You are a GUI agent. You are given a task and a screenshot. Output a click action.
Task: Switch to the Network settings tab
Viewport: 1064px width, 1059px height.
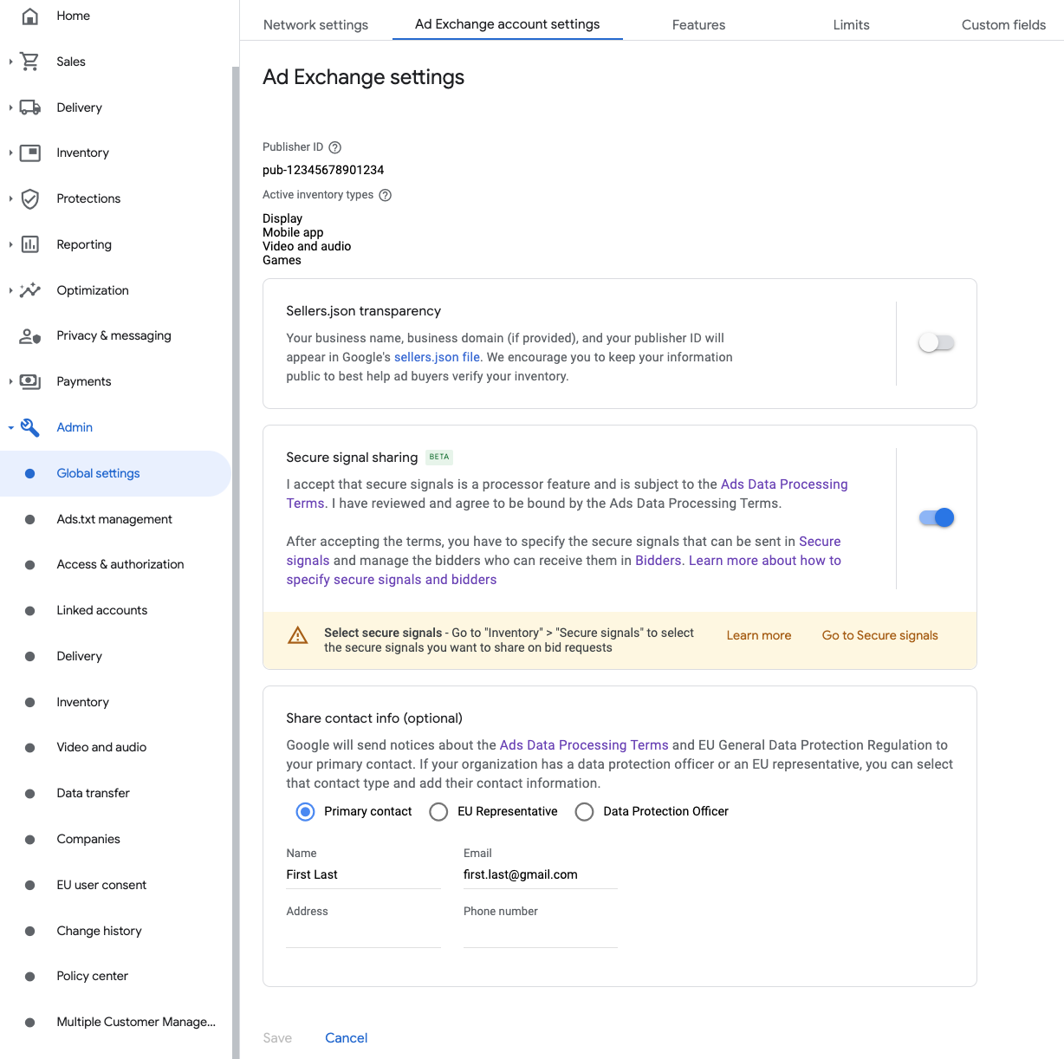[x=315, y=25]
